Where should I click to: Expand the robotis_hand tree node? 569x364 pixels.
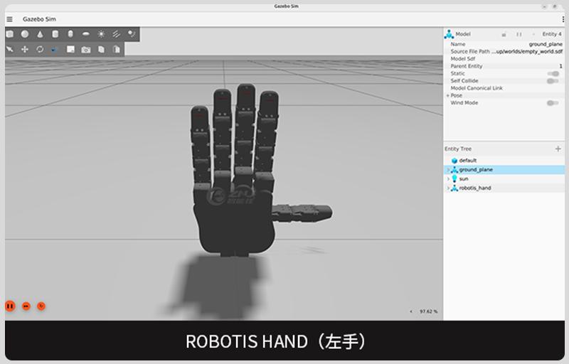pos(447,188)
